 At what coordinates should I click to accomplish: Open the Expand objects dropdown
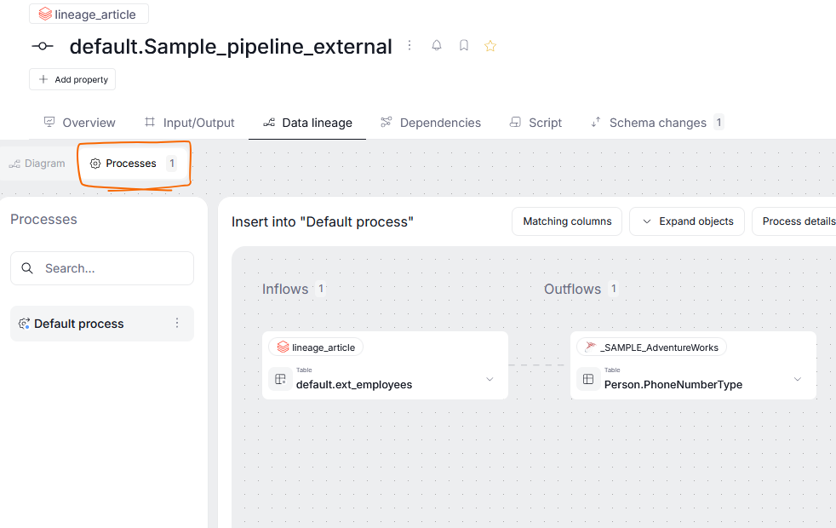687,221
